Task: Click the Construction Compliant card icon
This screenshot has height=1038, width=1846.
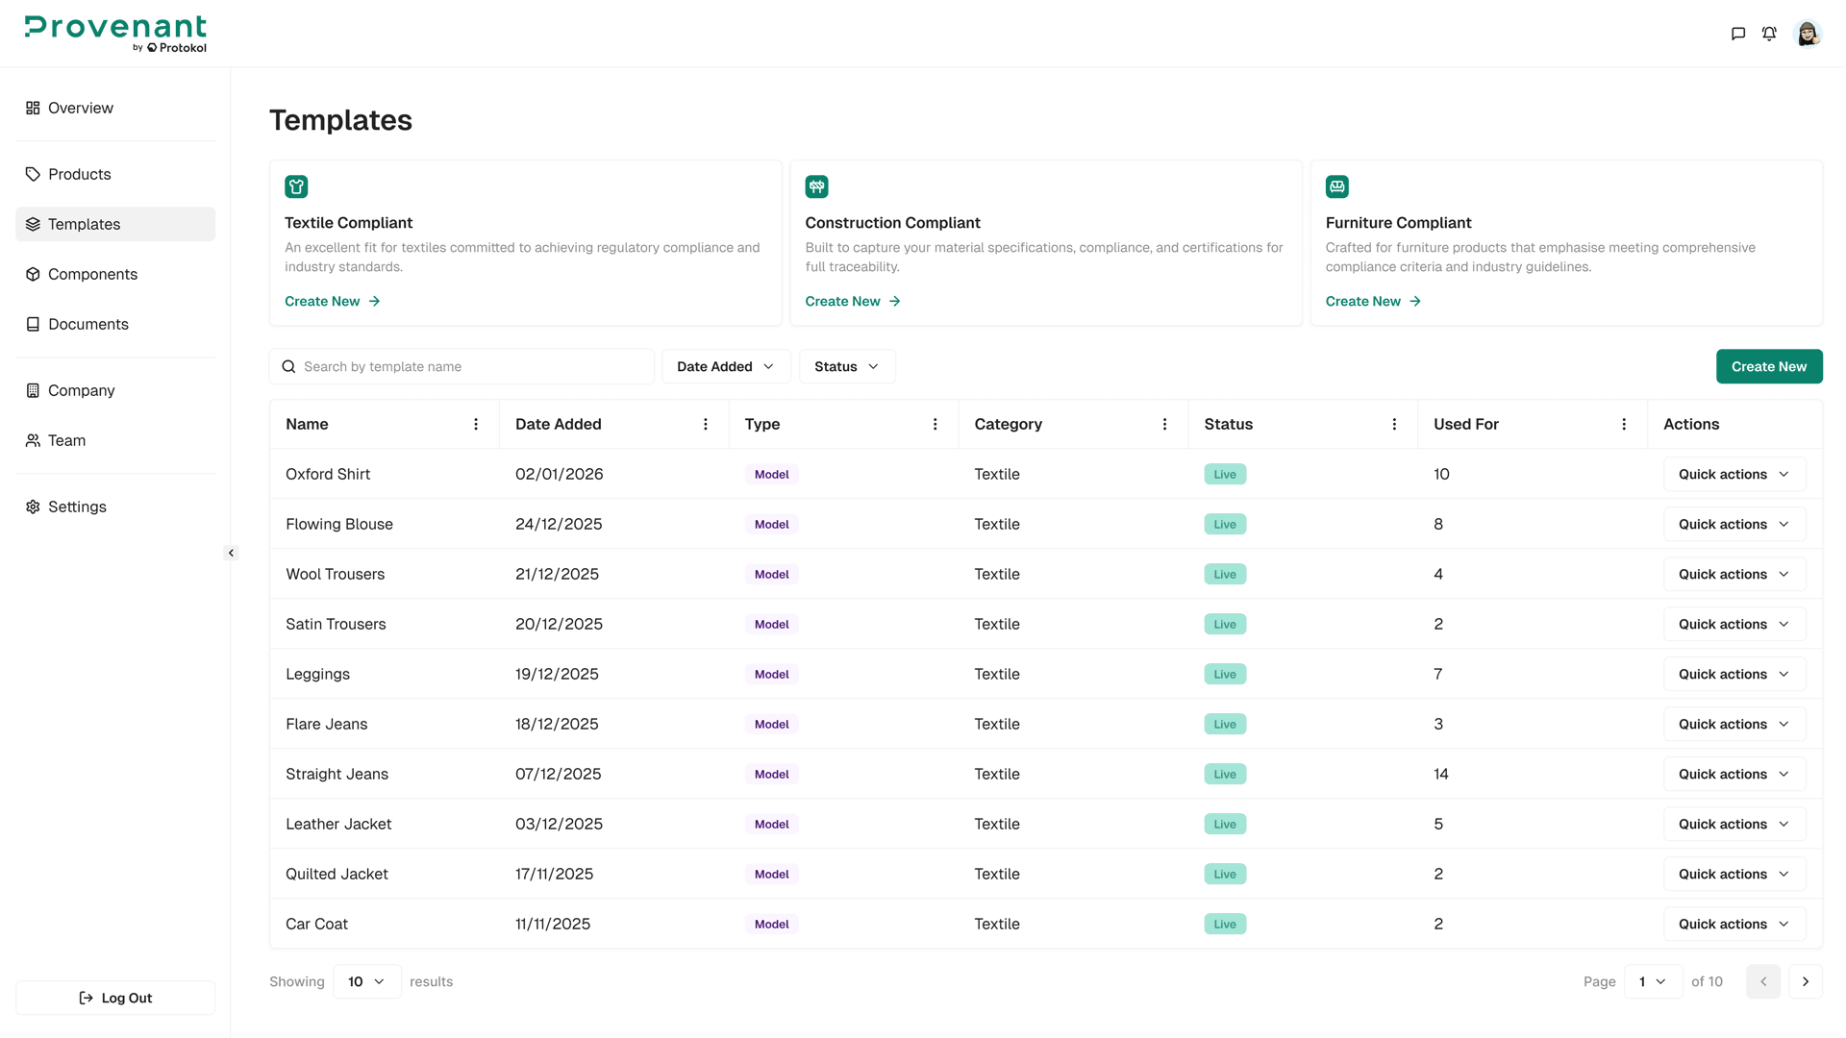Action: click(x=816, y=186)
